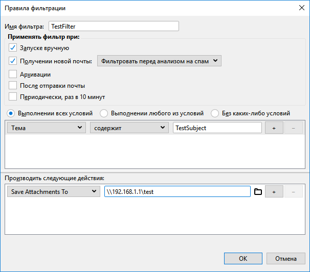This screenshot has width=310, height=272.
Task: Select Выполнении всех условий radio button
Action: point(11,113)
